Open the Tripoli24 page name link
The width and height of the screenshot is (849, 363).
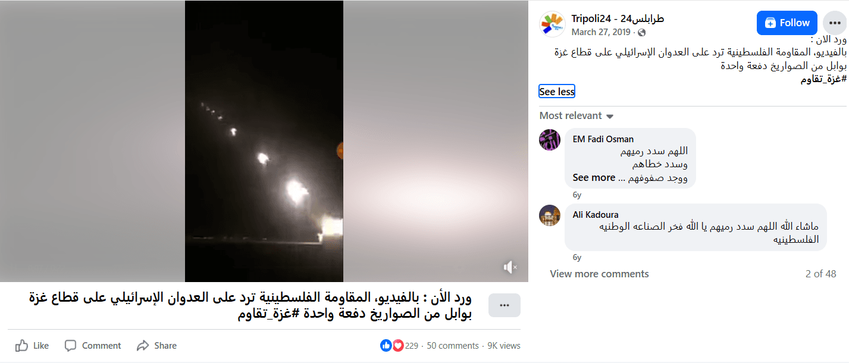[x=618, y=18]
